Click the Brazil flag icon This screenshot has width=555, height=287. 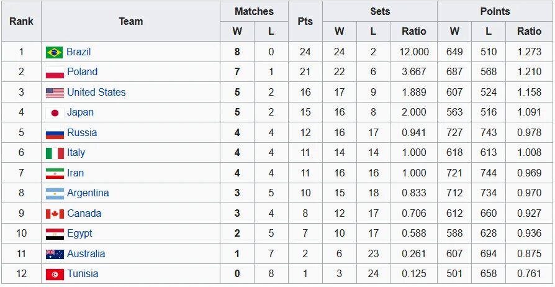[55, 52]
